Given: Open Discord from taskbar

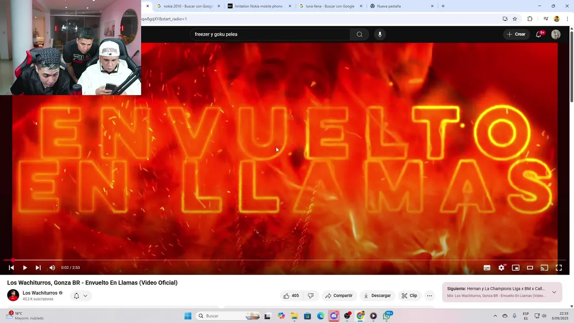Looking at the screenshot, I should pyautogui.click(x=334, y=316).
